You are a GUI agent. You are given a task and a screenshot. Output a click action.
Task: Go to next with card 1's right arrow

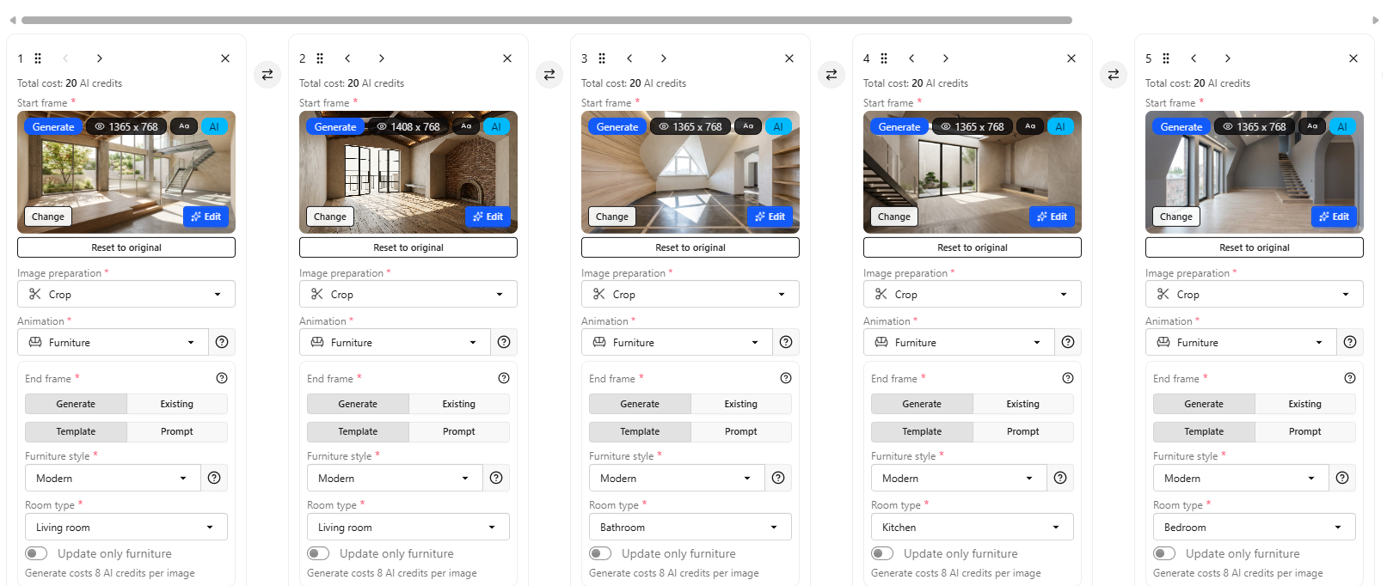100,58
